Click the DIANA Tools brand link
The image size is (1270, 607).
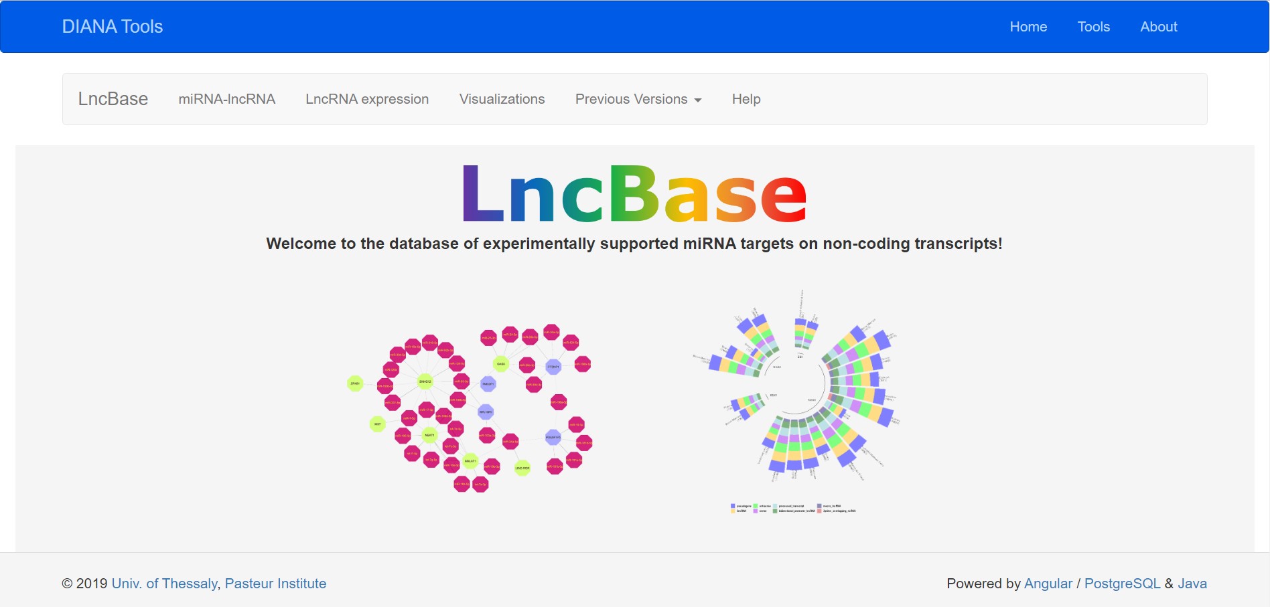tap(113, 27)
